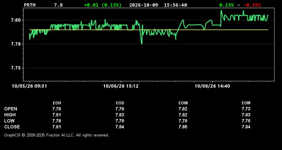Click the EOM CLOSE value 7.84
The width and height of the screenshot is (282, 150).
coord(246,127)
